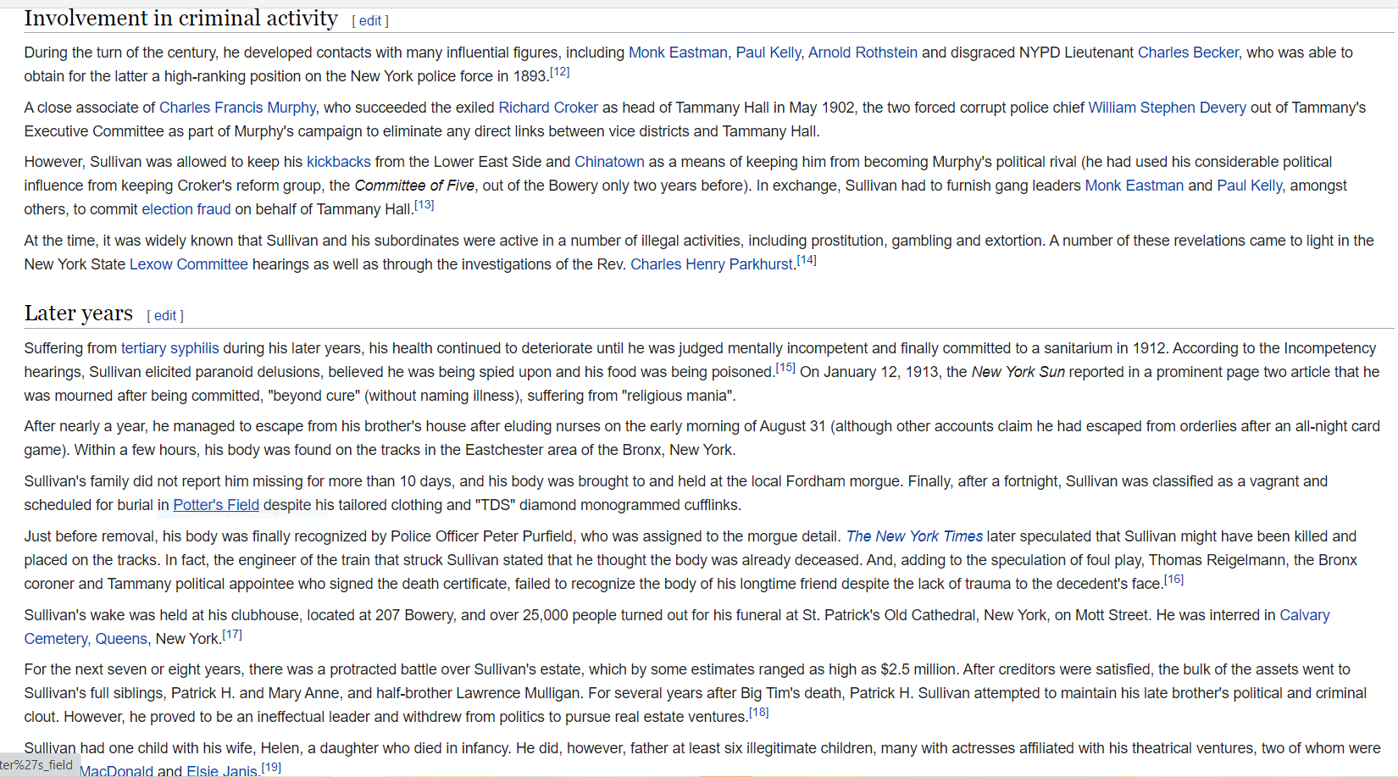
Task: Open the Potter's Field link
Action: [x=216, y=505]
